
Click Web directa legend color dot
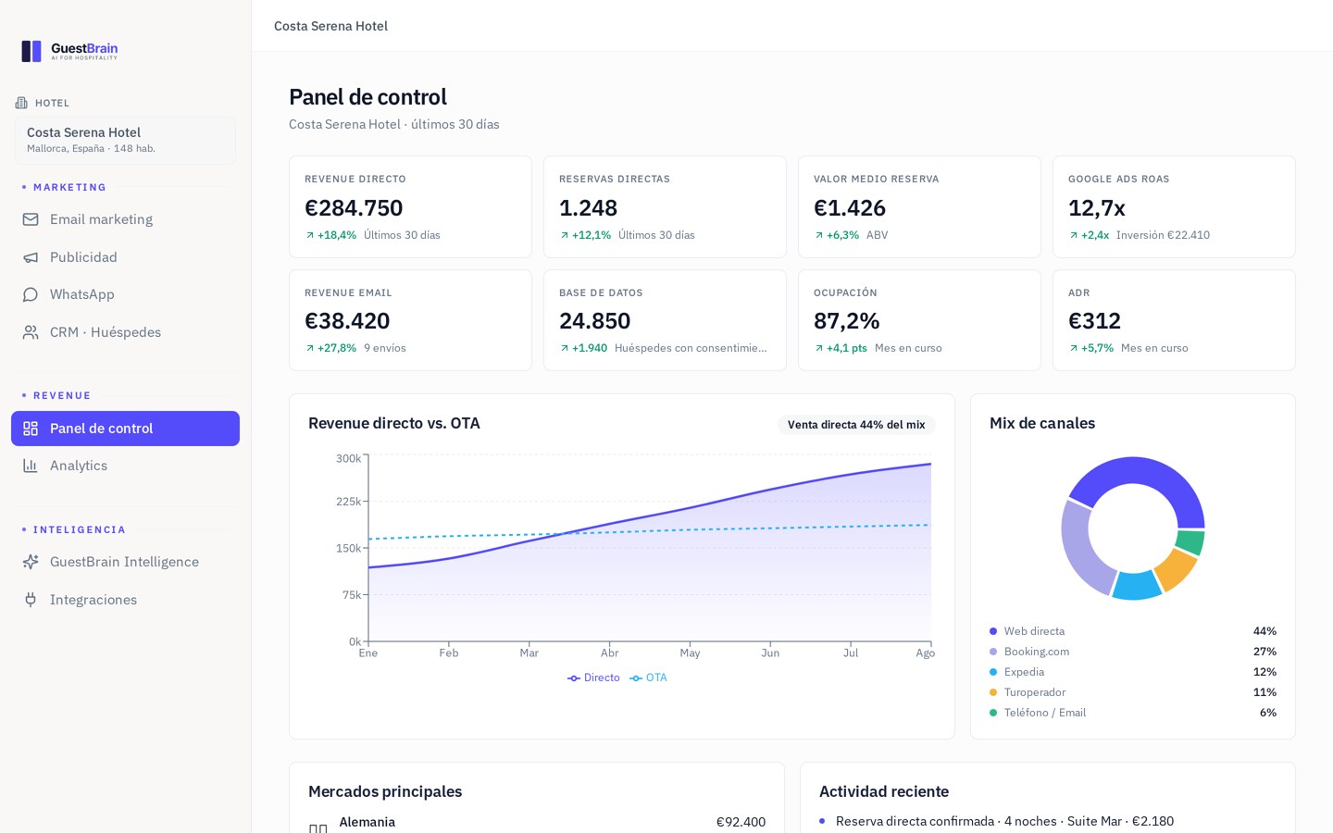coord(993,631)
